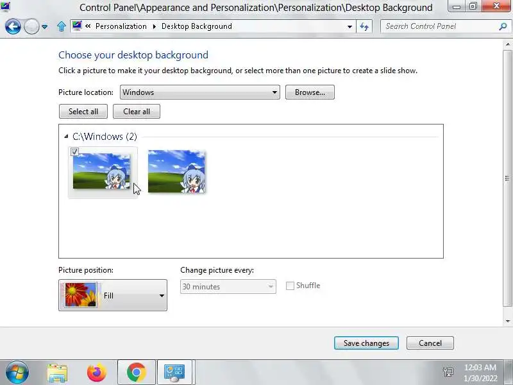Toggle the Shuffle checkbox

coord(290,286)
